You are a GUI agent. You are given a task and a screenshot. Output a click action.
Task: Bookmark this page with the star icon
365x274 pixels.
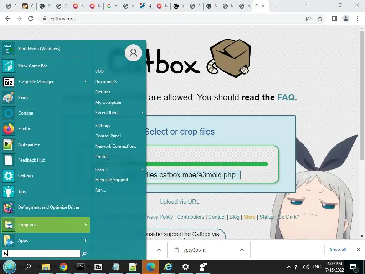pyautogui.click(x=320, y=19)
